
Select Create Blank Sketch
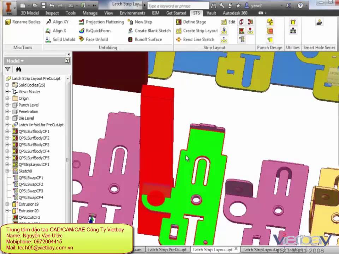click(x=149, y=31)
